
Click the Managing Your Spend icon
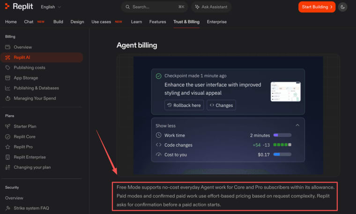pyautogui.click(x=7, y=98)
